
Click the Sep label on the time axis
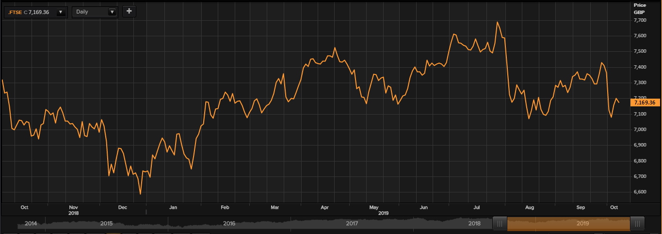click(x=581, y=207)
